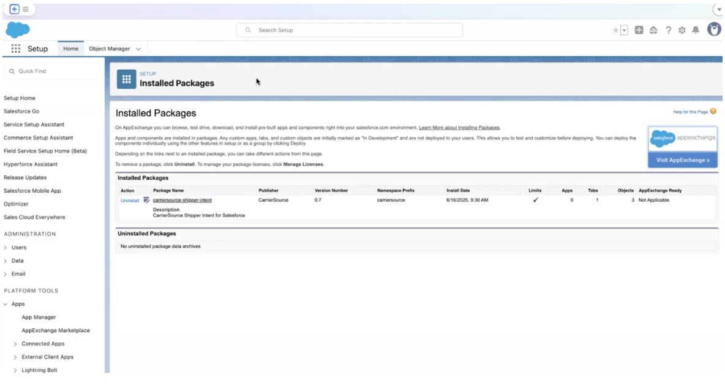Open App Manager
Viewport: 725px width, 384px height.
(39, 317)
